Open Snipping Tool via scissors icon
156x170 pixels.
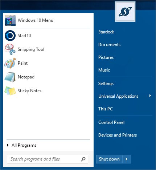point(10,49)
